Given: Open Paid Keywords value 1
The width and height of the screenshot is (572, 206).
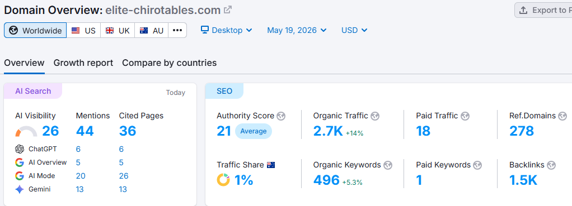Looking at the screenshot, I should coord(419,180).
